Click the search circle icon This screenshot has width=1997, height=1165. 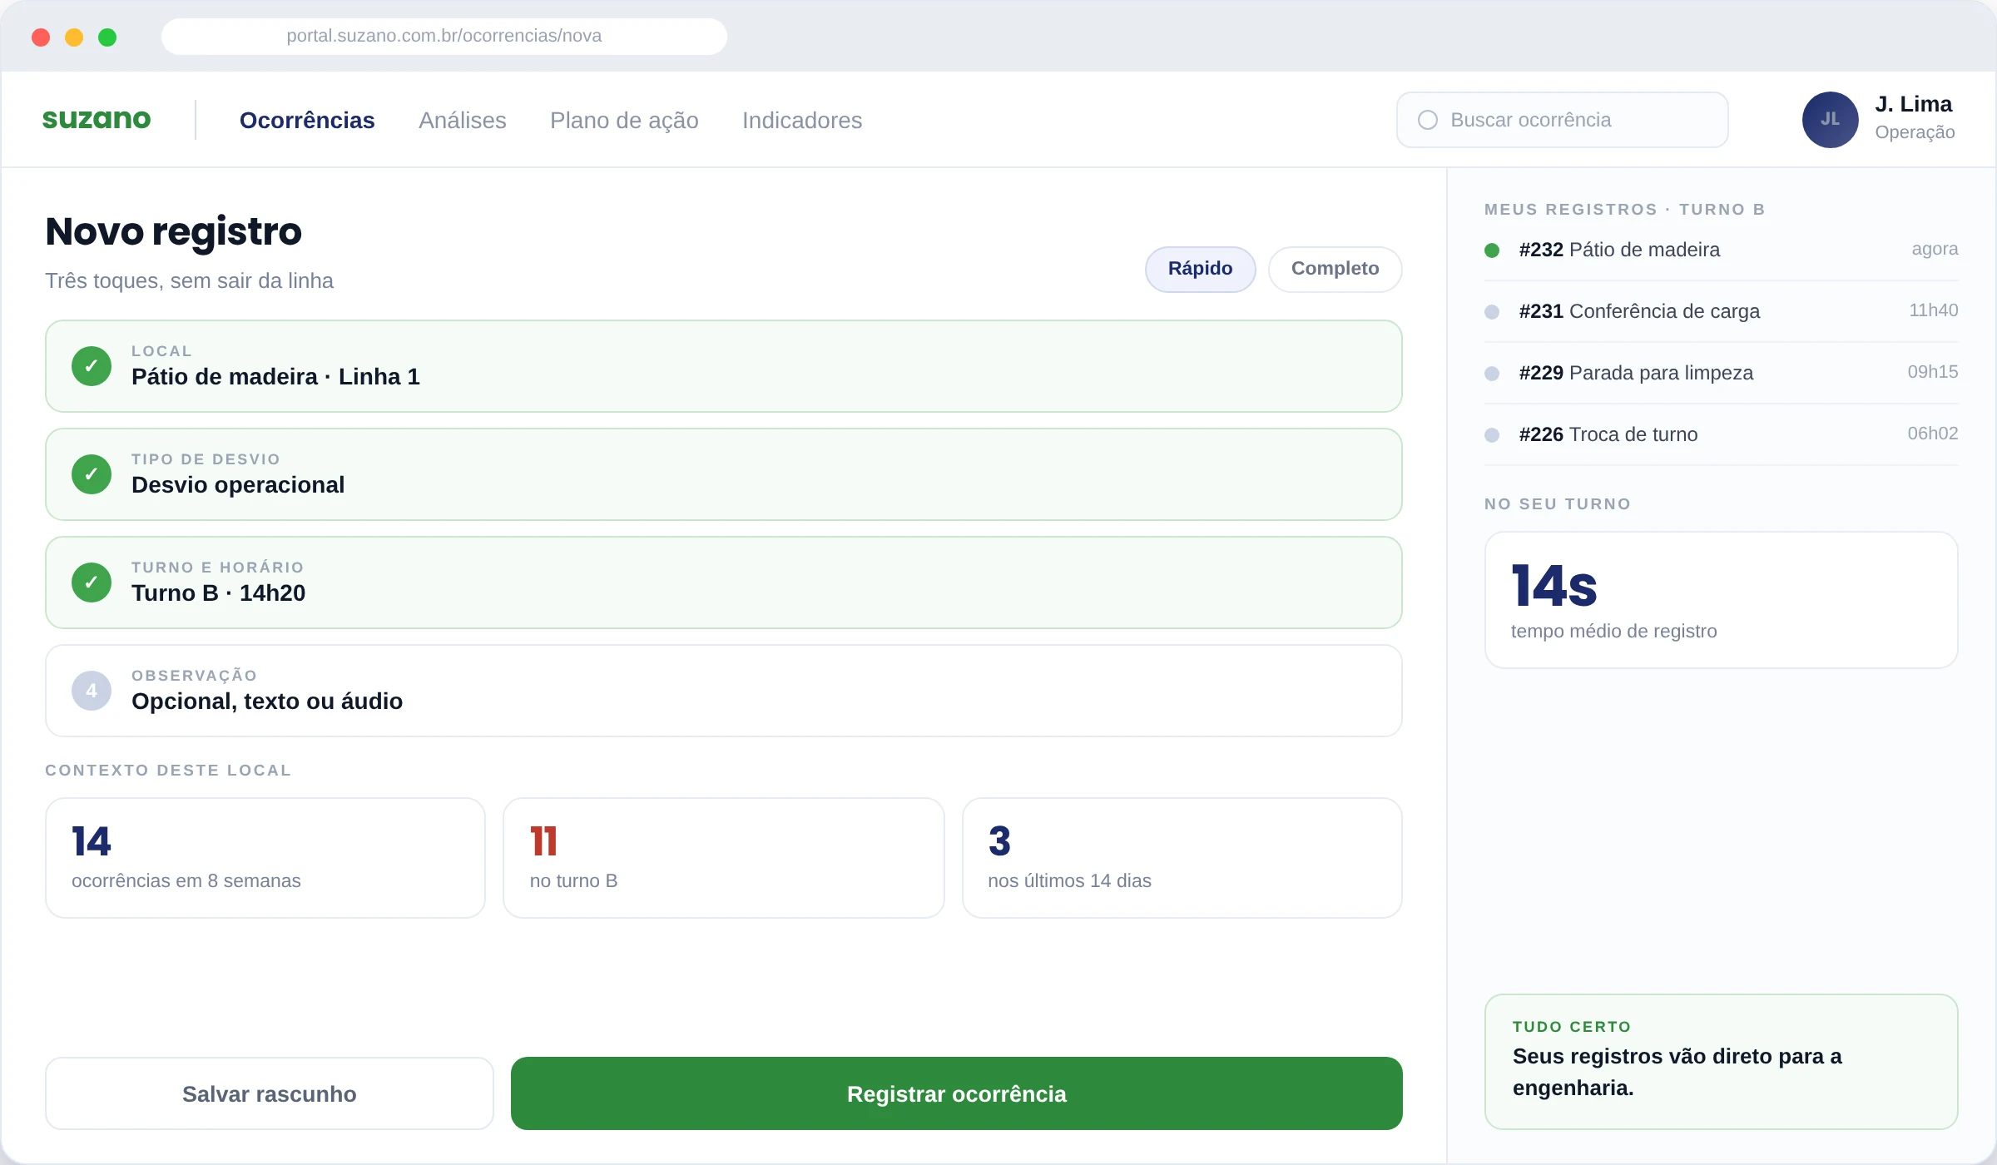(1428, 120)
